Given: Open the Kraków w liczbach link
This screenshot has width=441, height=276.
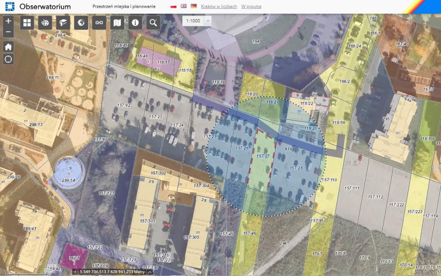Looking at the screenshot, I should tap(219, 6).
